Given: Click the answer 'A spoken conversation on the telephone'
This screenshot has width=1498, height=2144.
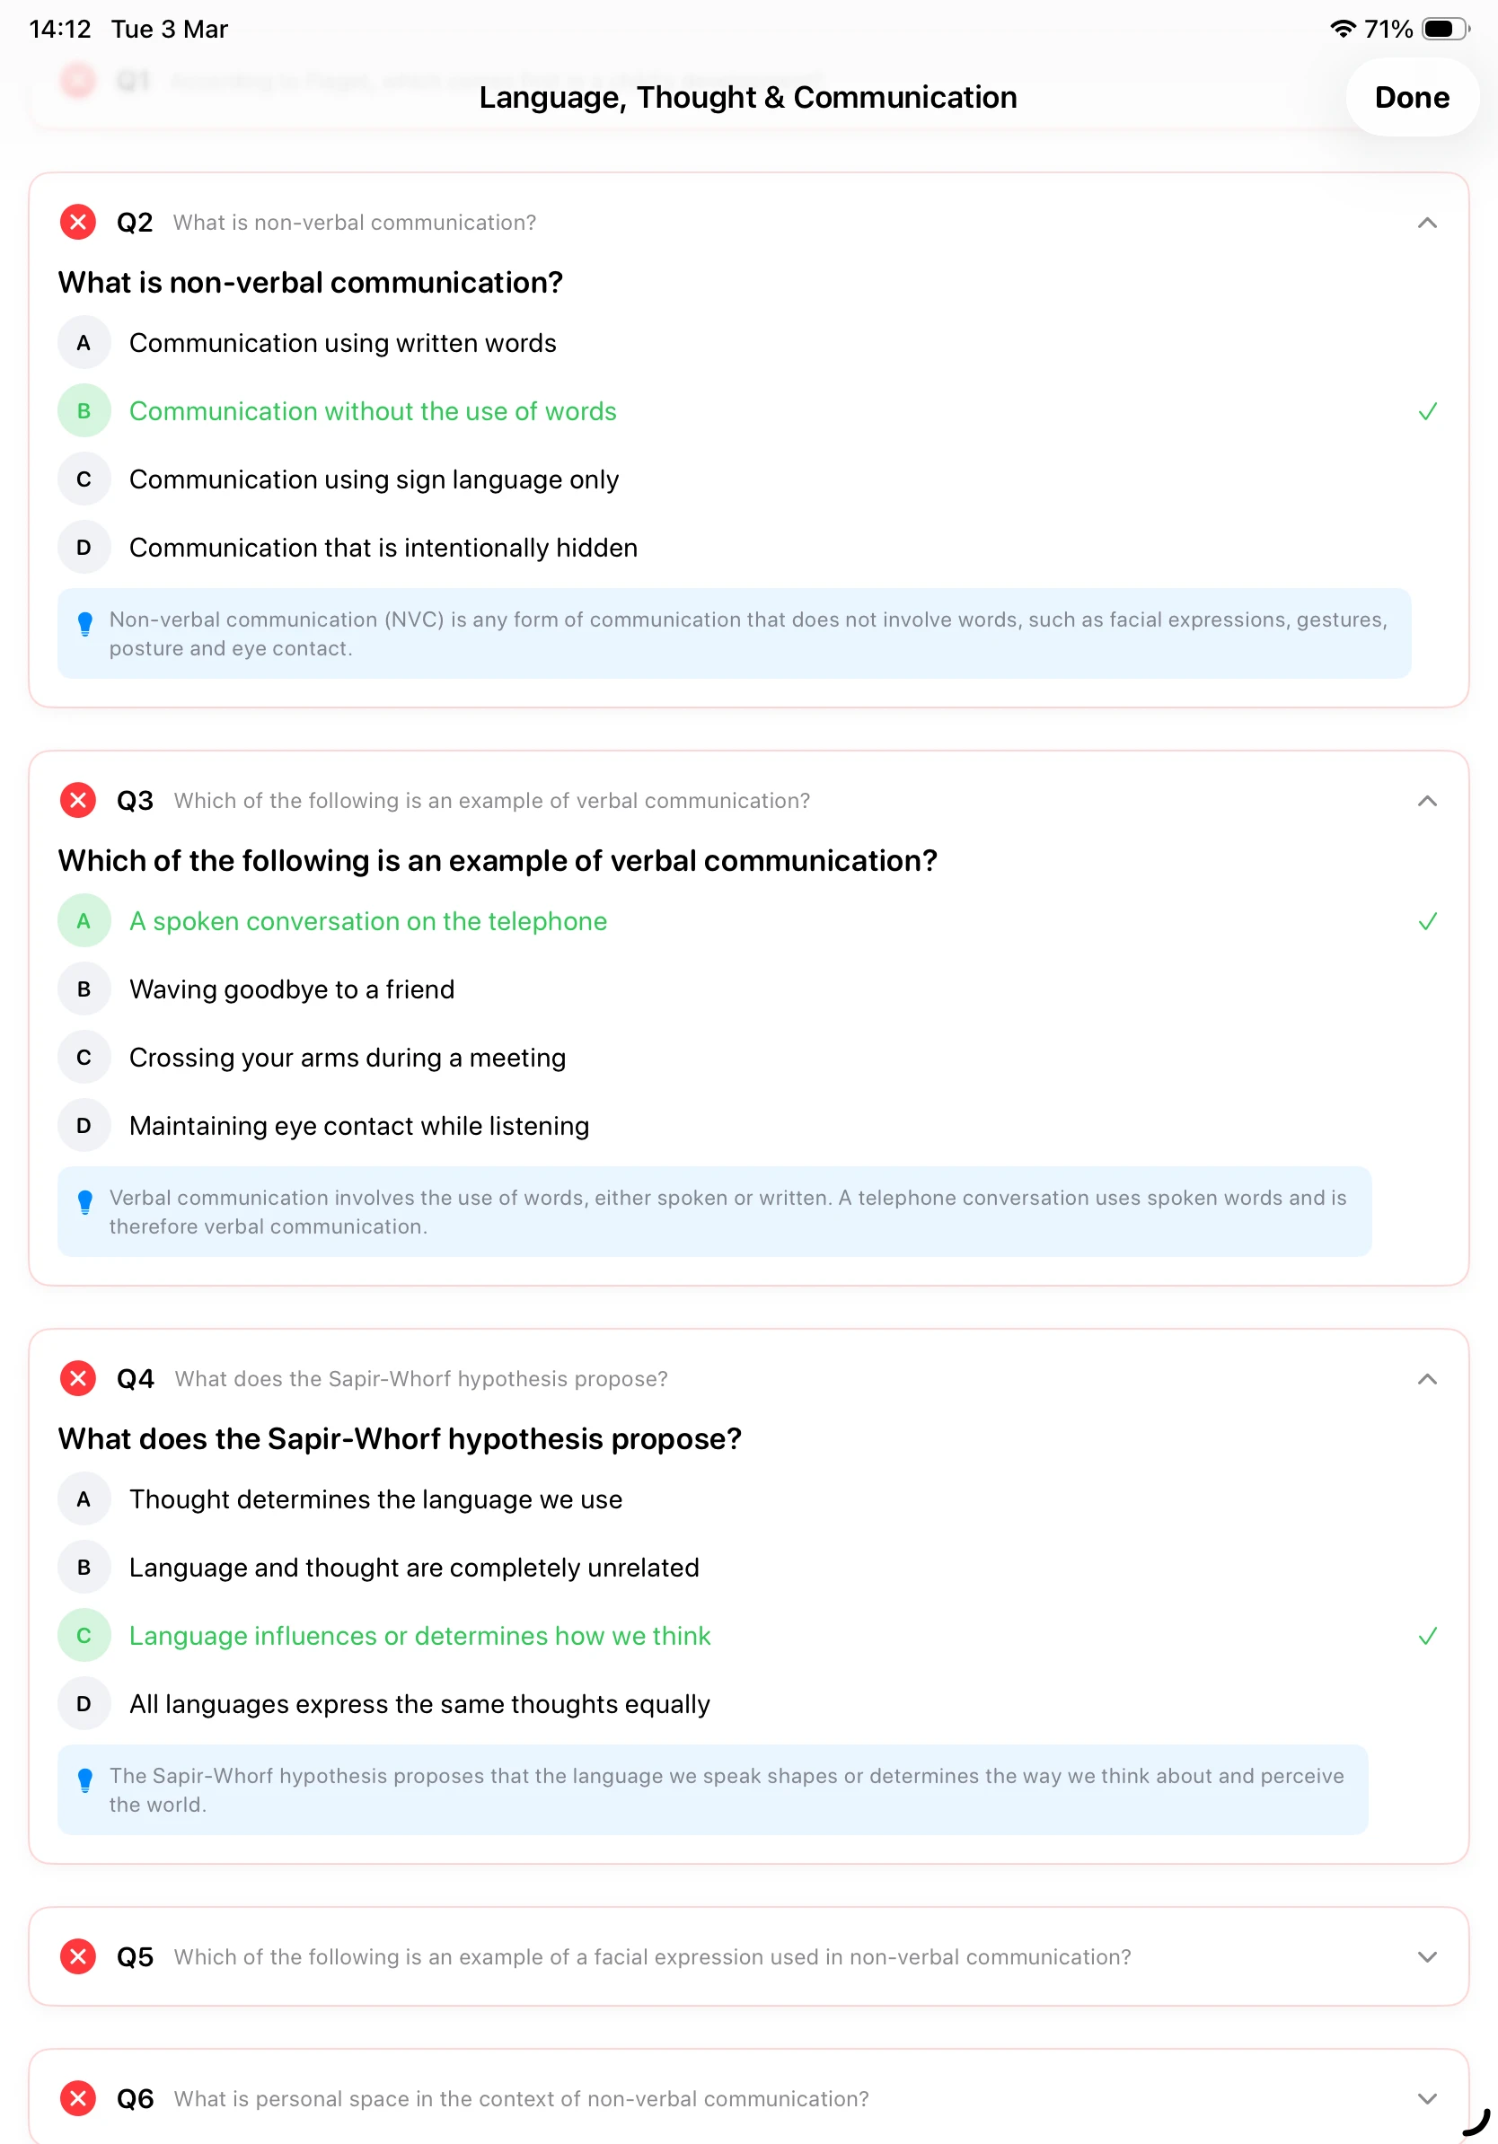Looking at the screenshot, I should click(368, 922).
